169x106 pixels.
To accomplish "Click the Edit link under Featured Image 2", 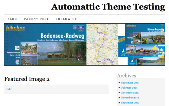I will (x=9, y=89).
